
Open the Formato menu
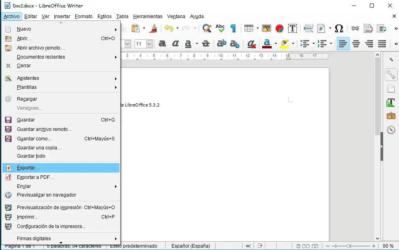[84, 16]
